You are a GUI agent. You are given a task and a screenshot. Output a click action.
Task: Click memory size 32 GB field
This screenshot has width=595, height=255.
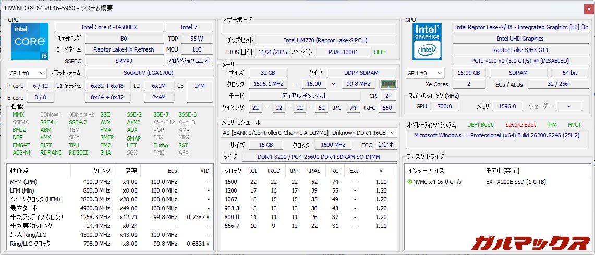268,73
